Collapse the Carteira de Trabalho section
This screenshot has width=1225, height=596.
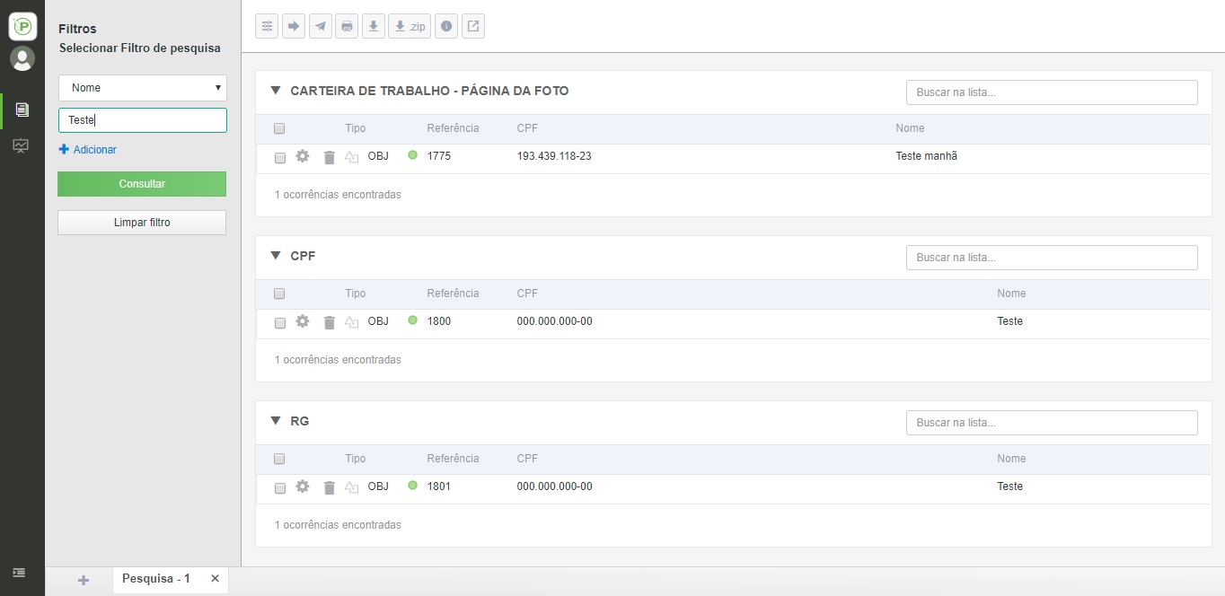click(276, 91)
